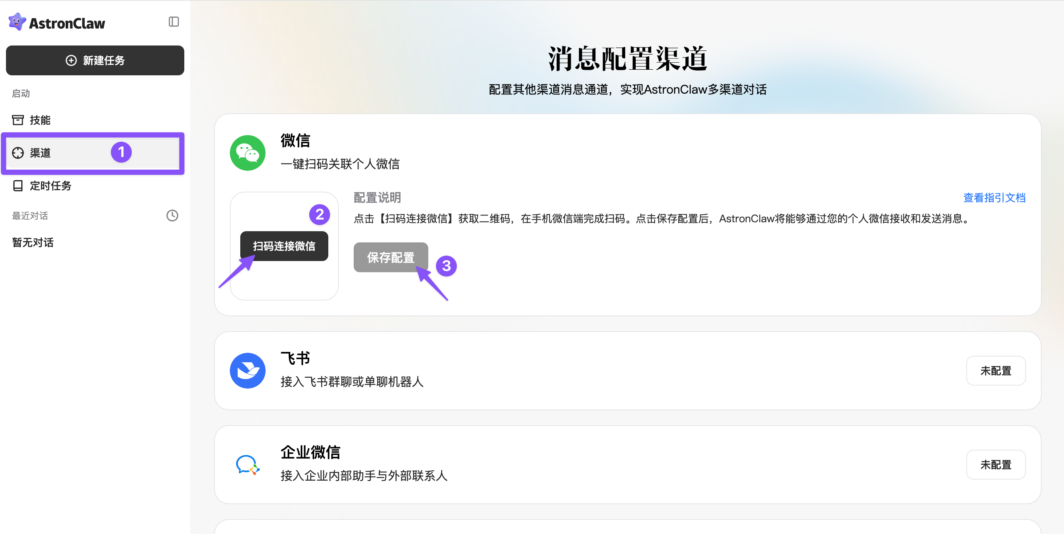Image resolution: width=1064 pixels, height=534 pixels.
Task: Click the 保存配置 button
Action: coord(391,257)
